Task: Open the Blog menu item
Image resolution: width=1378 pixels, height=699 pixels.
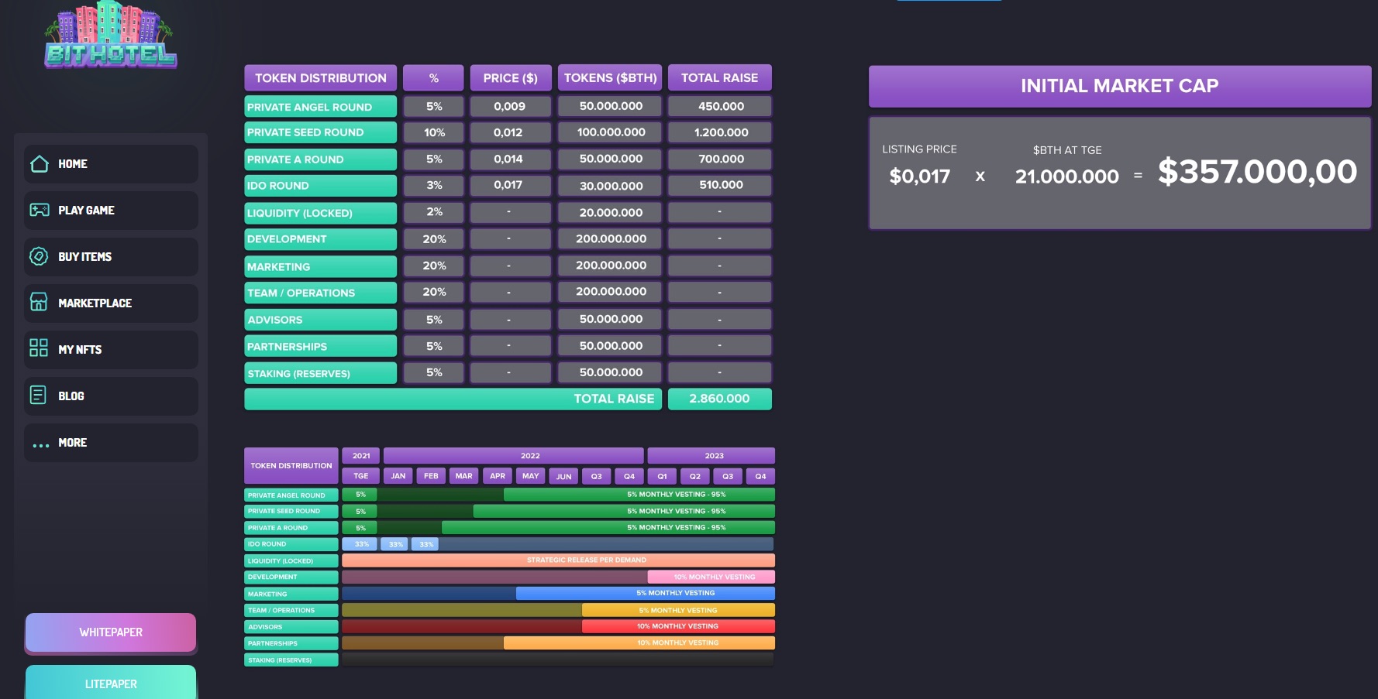Action: [x=111, y=396]
